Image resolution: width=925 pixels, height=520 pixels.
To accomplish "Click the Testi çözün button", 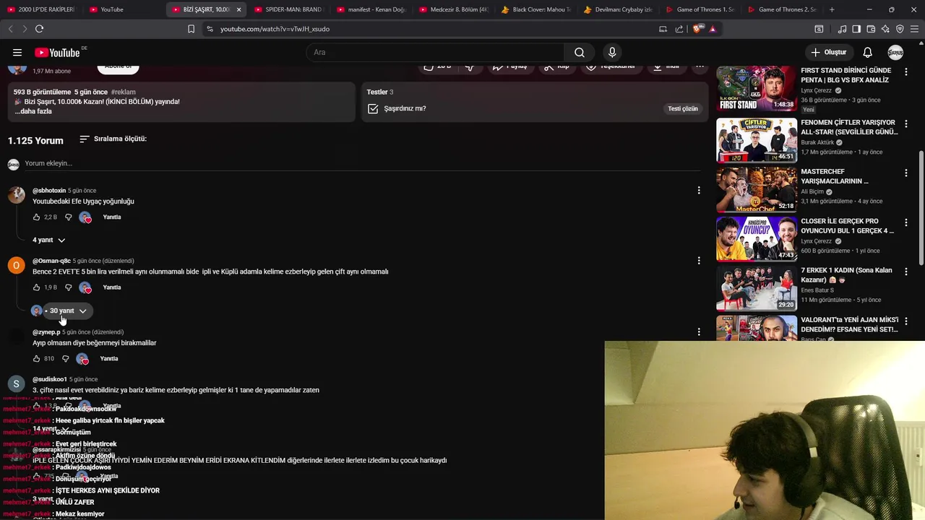I will click(x=682, y=108).
